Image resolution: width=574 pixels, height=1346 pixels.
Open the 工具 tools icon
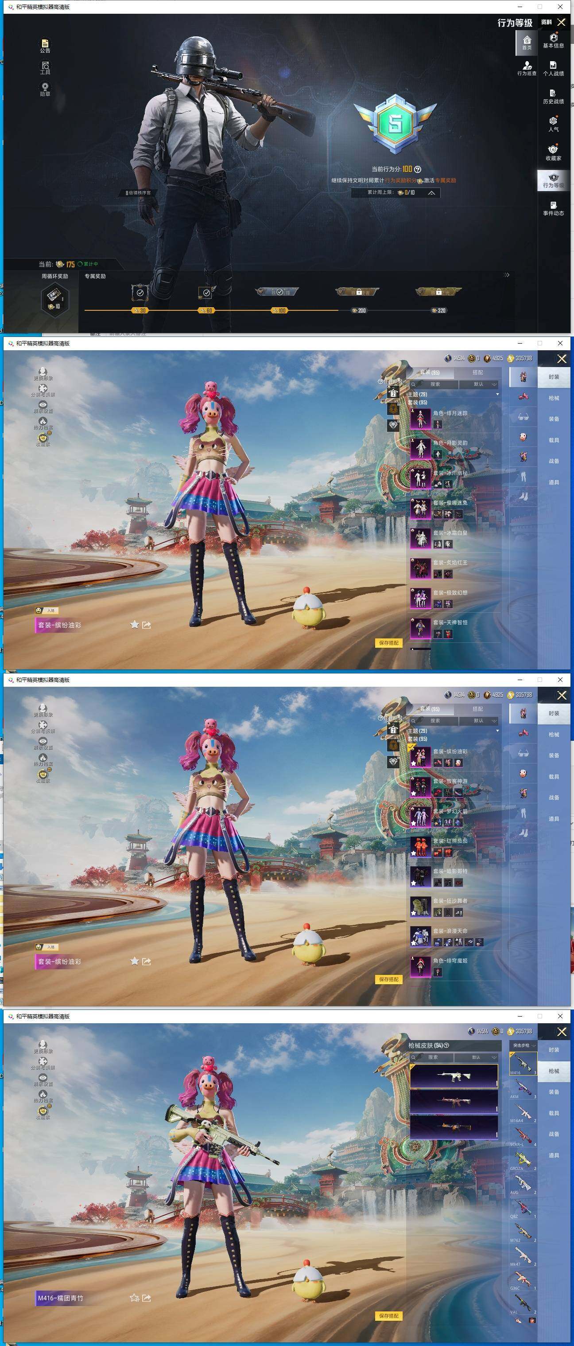tap(45, 67)
